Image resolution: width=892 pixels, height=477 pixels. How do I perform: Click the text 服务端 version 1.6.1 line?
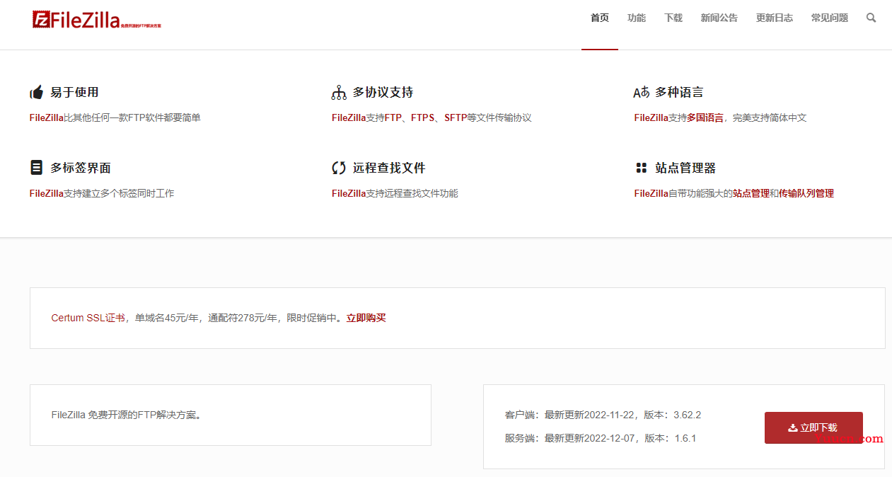pos(601,438)
